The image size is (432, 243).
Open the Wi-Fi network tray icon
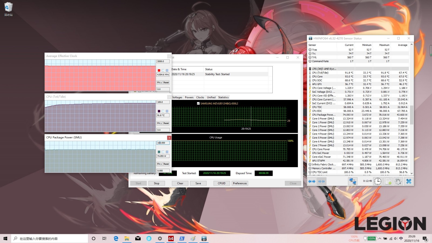coord(391,239)
